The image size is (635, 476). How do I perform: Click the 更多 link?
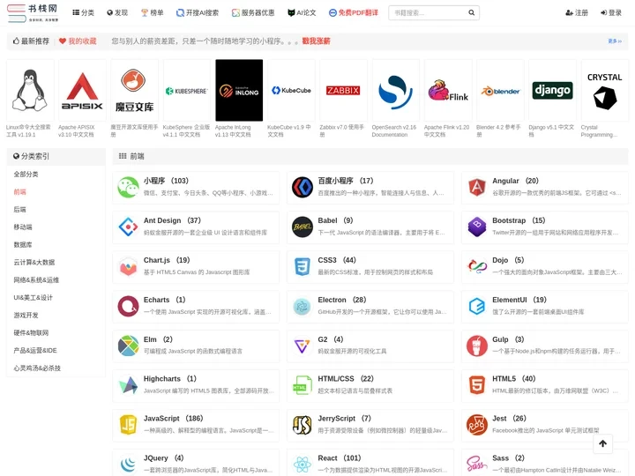(615, 41)
